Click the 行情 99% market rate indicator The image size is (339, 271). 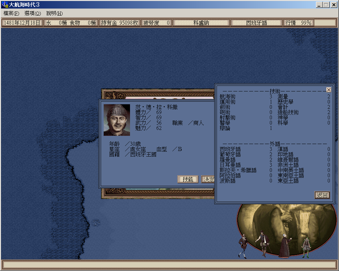coord(298,23)
